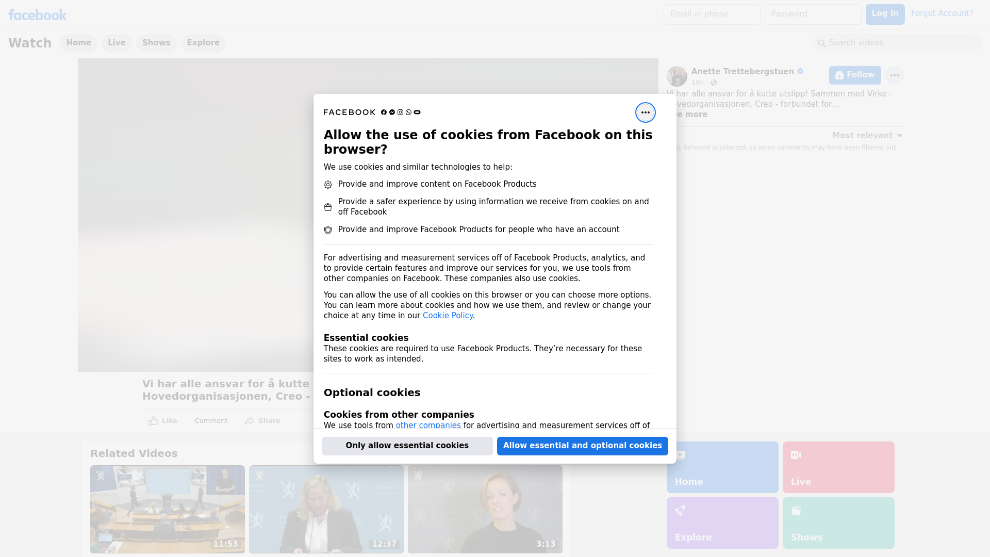This screenshot has width=990, height=557.
Task: Click Anette Trettebergstuen name link
Action: [x=742, y=72]
